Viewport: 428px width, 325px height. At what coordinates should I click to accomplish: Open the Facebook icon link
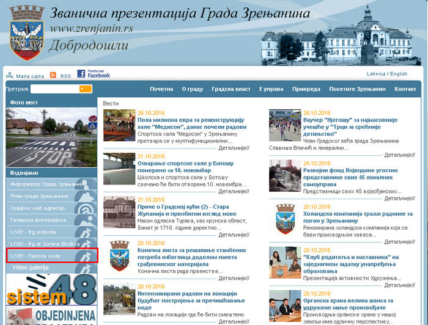coord(81,74)
